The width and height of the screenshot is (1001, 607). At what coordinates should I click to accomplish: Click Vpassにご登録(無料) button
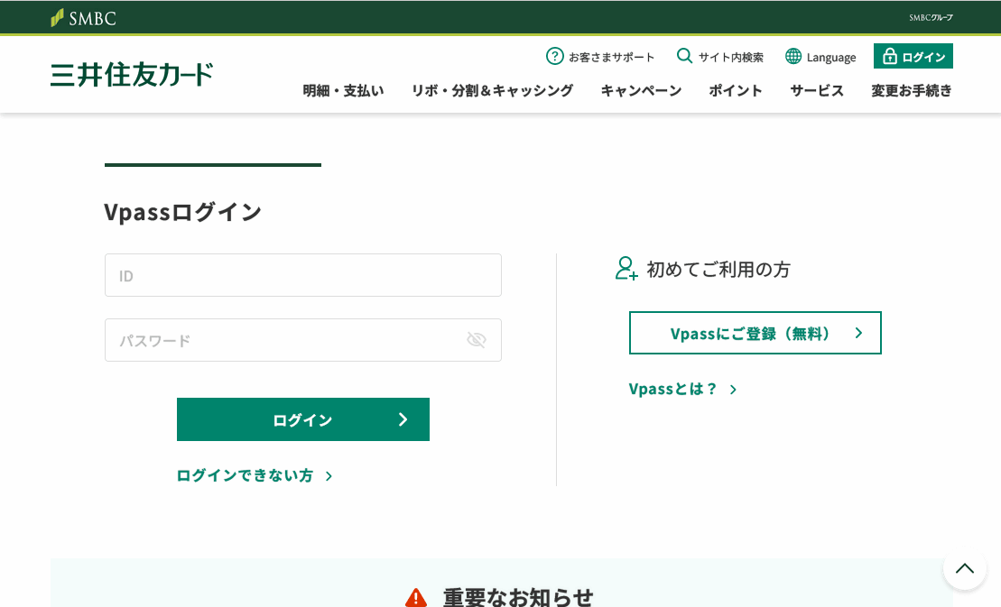(755, 333)
